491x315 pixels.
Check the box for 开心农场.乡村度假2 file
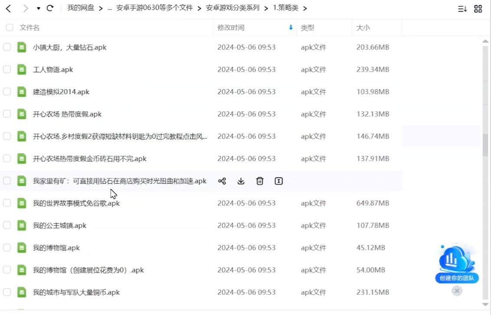tap(7, 136)
